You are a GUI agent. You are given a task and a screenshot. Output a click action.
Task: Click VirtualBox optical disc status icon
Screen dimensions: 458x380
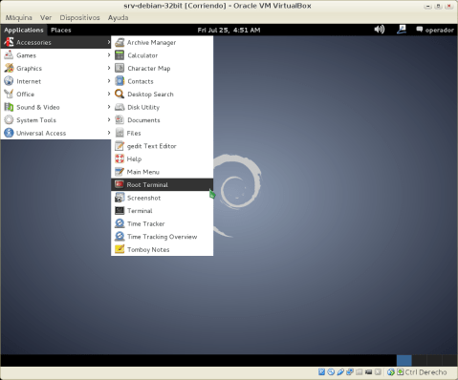(x=331, y=371)
